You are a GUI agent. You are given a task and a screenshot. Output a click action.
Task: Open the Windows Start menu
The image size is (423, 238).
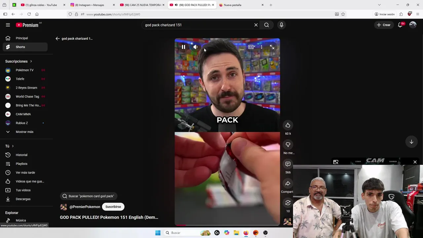158,233
